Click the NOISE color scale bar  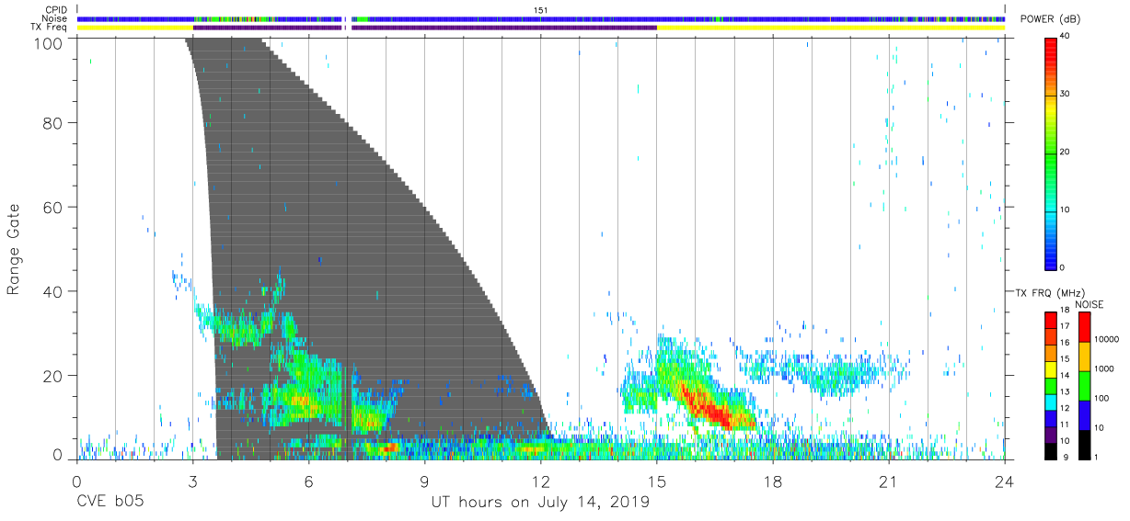1084,384
